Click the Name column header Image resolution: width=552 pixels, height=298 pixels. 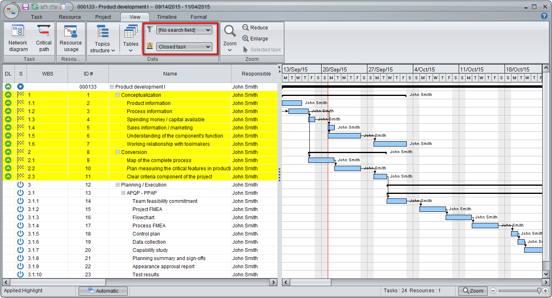pyautogui.click(x=170, y=74)
